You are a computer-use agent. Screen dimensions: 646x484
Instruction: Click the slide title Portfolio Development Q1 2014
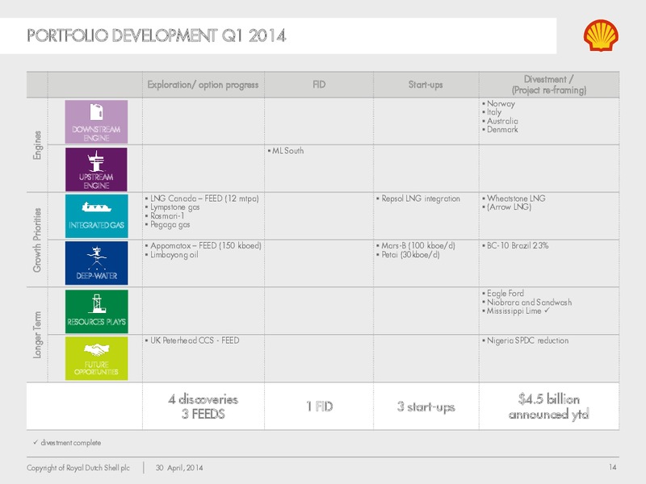(x=157, y=35)
